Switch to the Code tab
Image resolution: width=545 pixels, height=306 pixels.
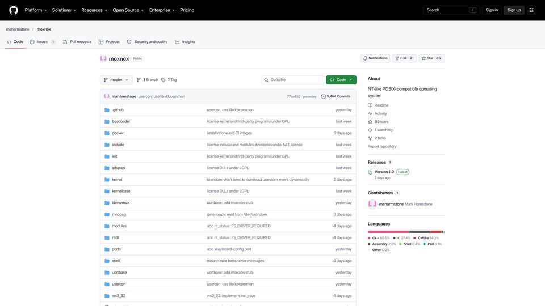[15, 41]
